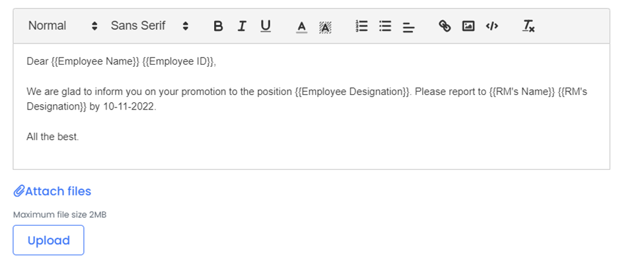The height and width of the screenshot is (264, 621).
Task: Clear formatting with the Tx icon
Action: (x=529, y=26)
